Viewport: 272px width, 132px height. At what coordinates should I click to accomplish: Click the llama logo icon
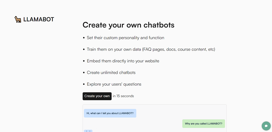pos(18,19)
